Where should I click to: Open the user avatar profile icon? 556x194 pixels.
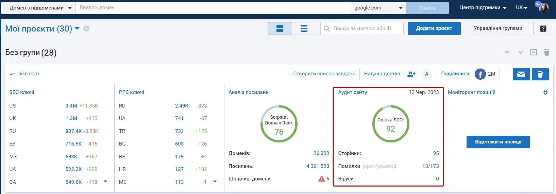(544, 7)
